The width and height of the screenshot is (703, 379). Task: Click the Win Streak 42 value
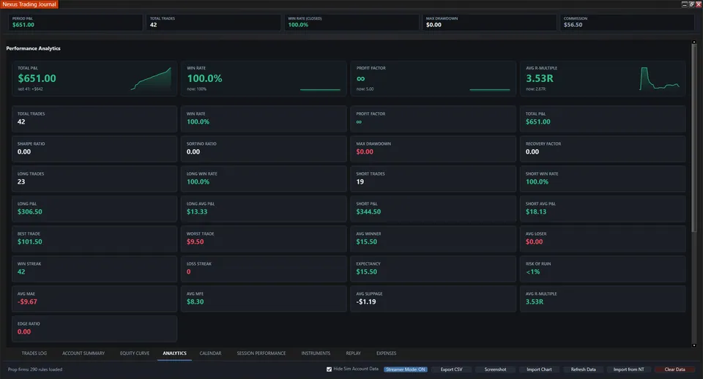(x=21, y=271)
